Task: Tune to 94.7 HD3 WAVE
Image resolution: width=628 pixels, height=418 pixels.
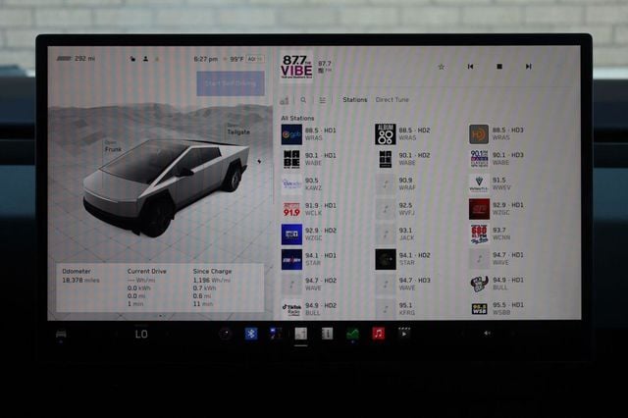Action: (x=403, y=285)
